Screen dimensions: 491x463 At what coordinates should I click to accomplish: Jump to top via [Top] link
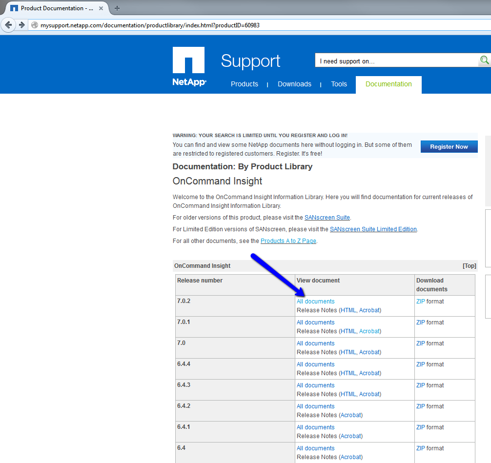[x=470, y=266]
